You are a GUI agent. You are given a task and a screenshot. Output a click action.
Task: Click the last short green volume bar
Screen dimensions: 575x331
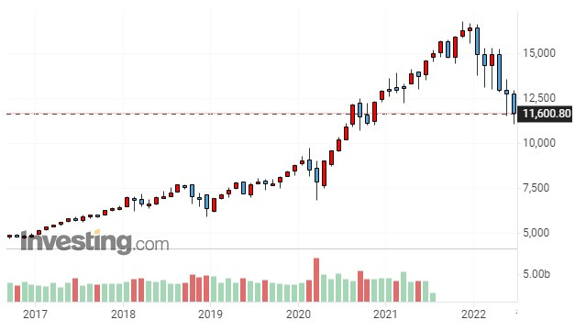click(x=433, y=297)
